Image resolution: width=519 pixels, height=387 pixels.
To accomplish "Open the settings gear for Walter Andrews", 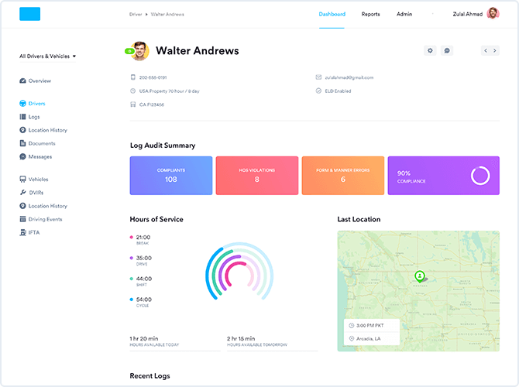I will 431,50.
